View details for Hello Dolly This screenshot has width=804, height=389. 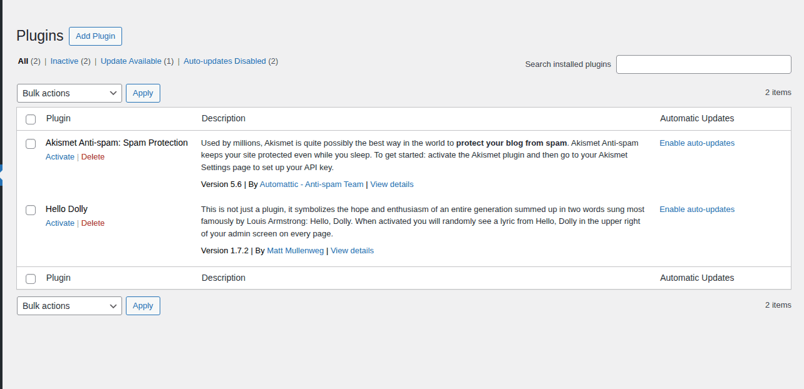coord(353,251)
